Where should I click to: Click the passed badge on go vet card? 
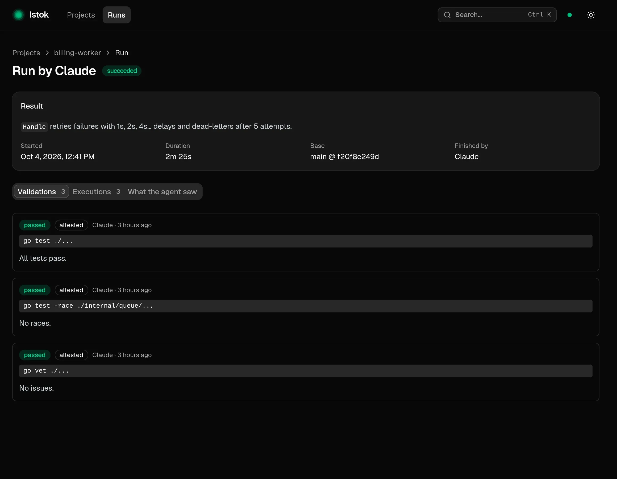(35, 355)
